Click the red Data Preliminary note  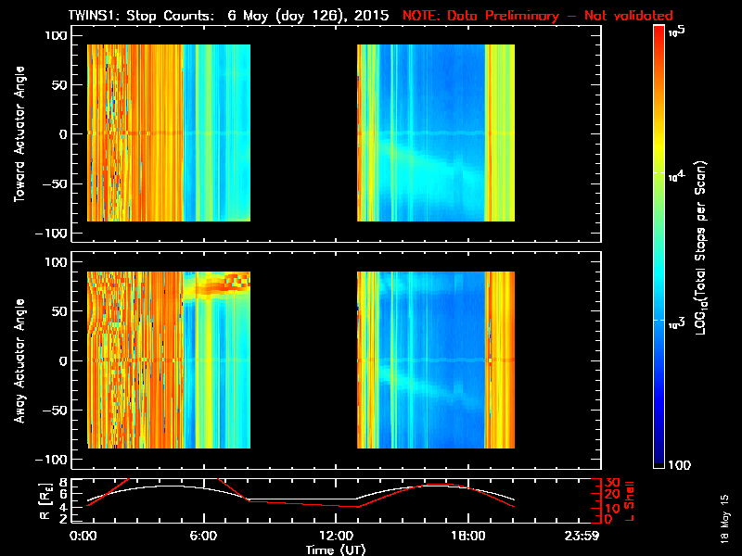pyautogui.click(x=538, y=16)
